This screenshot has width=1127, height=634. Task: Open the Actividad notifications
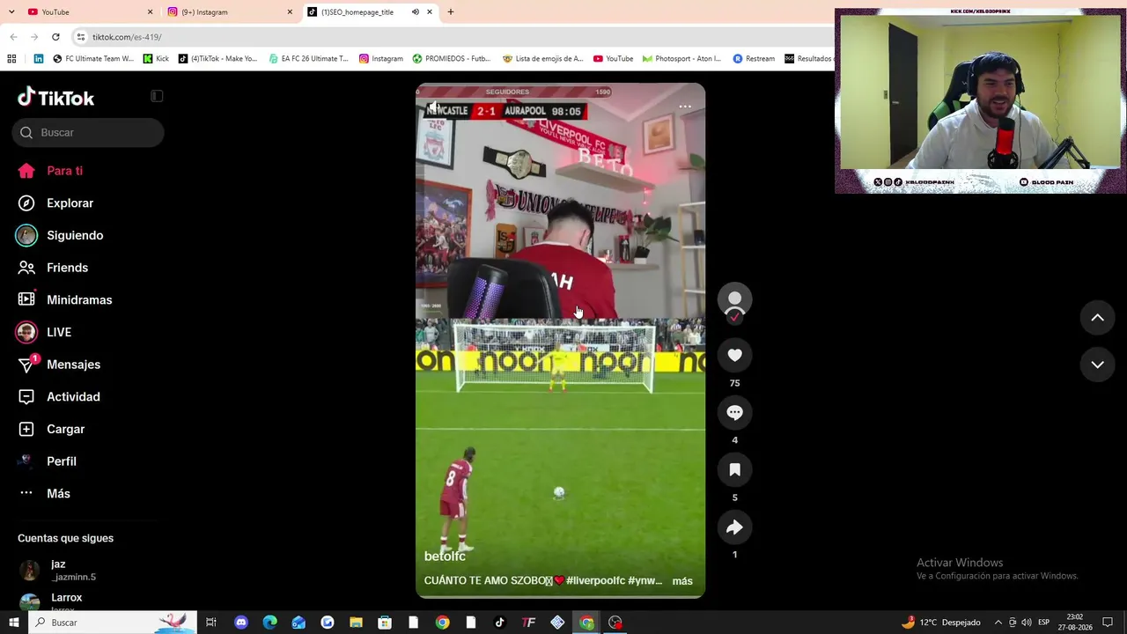pyautogui.click(x=59, y=397)
